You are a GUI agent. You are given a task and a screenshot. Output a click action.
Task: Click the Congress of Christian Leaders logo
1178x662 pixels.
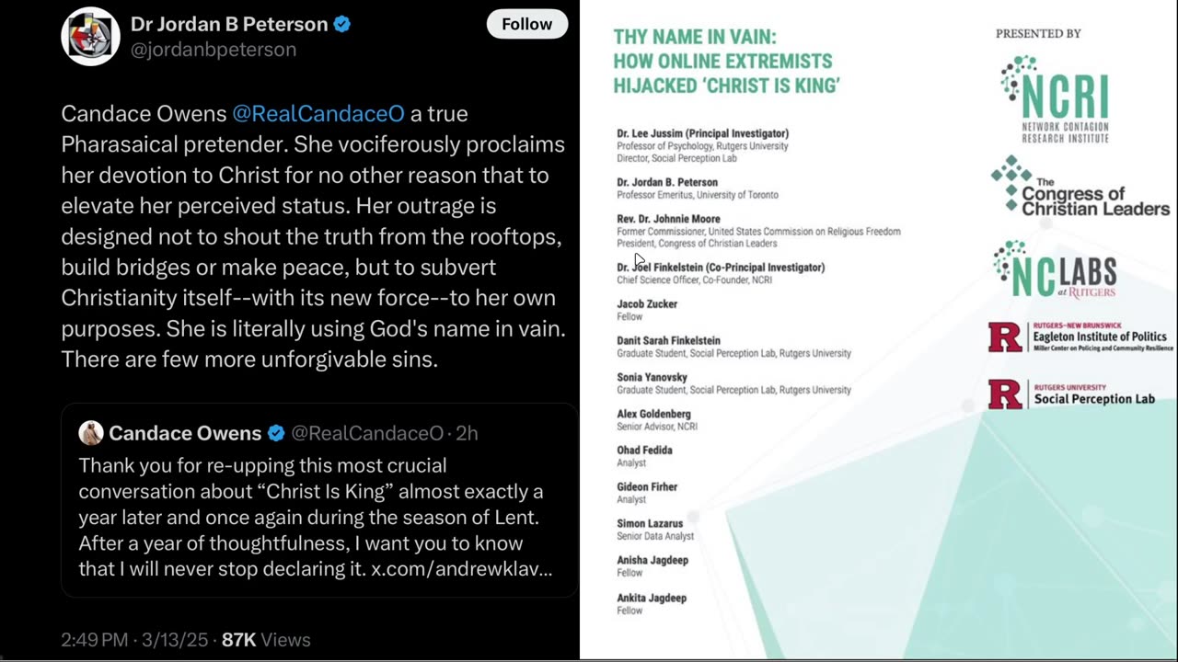(x=1080, y=187)
